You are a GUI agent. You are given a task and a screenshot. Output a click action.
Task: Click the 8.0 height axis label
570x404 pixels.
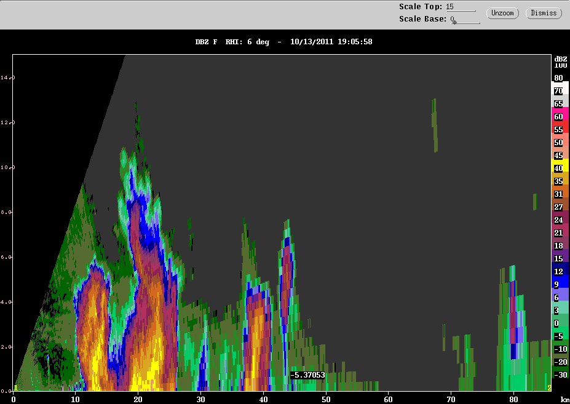point(7,212)
